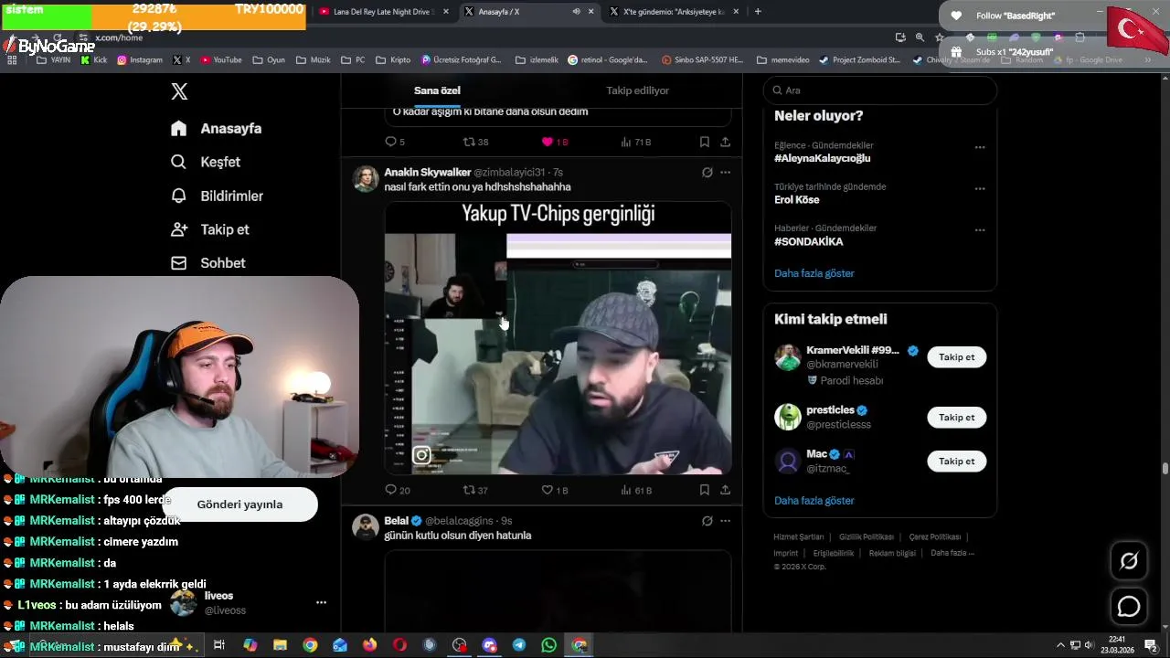Switch to X'te gündemio browser tab

pyautogui.click(x=675, y=12)
